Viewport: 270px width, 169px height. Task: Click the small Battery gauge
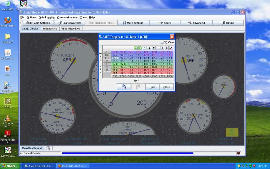tap(224, 87)
